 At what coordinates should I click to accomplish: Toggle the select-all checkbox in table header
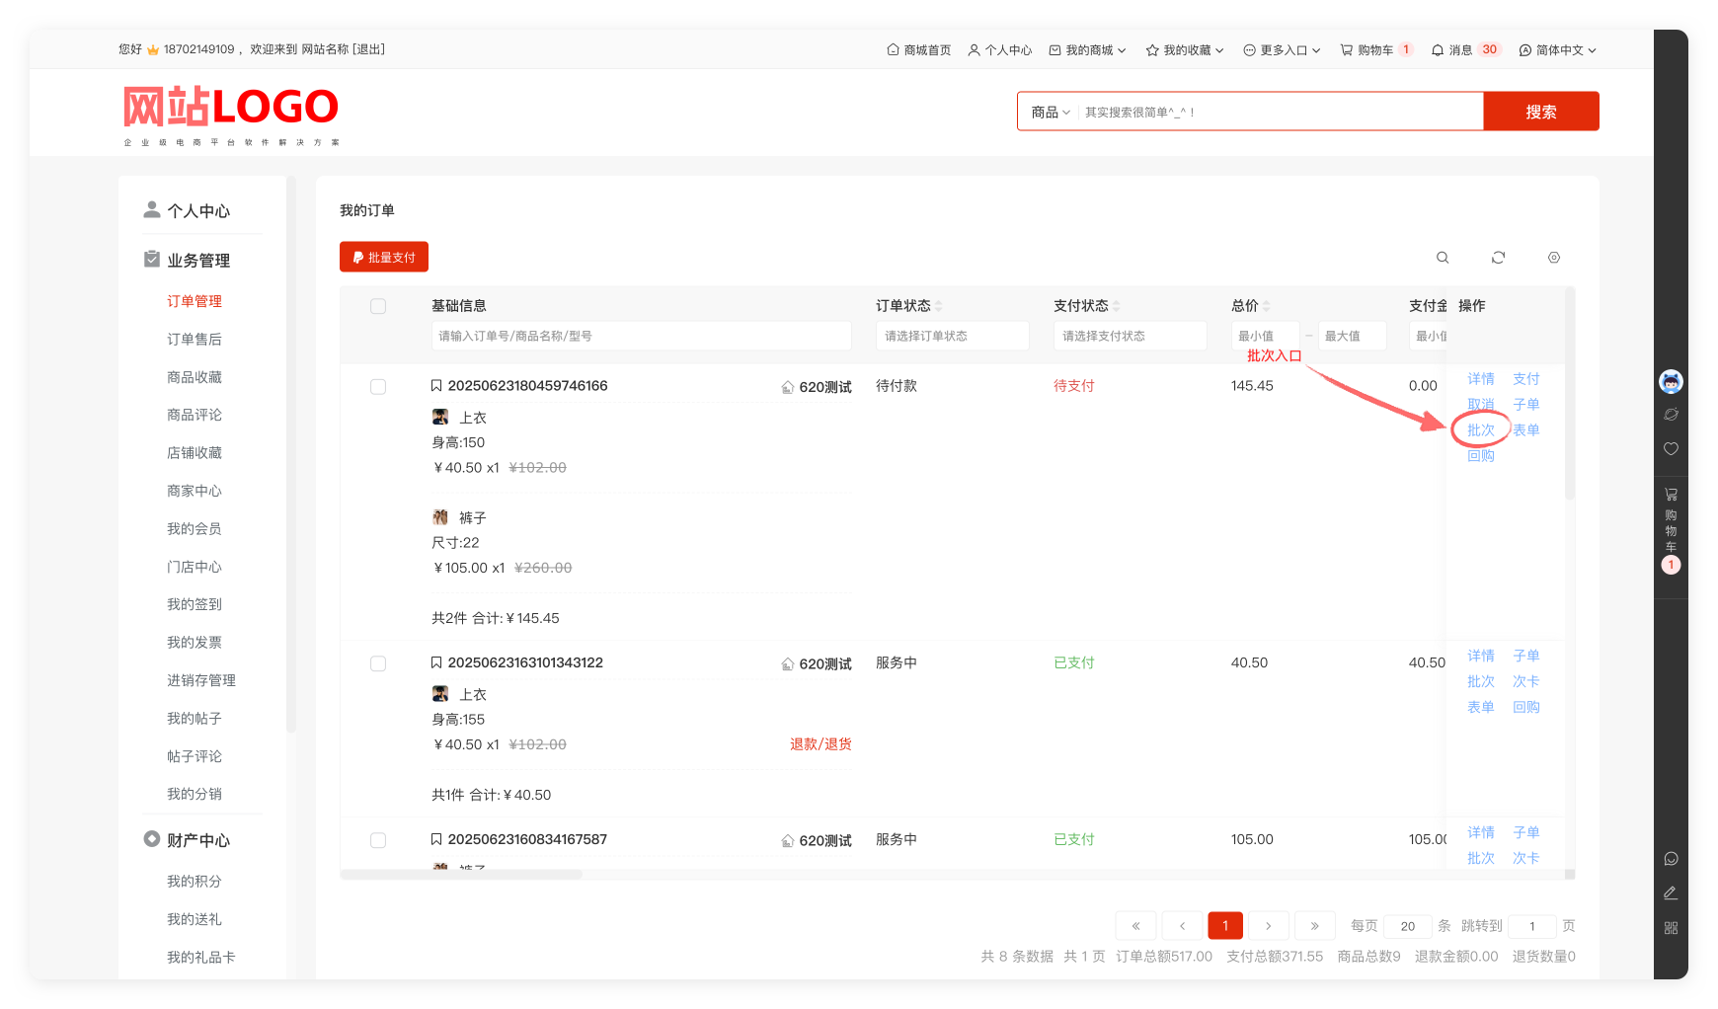point(378,306)
